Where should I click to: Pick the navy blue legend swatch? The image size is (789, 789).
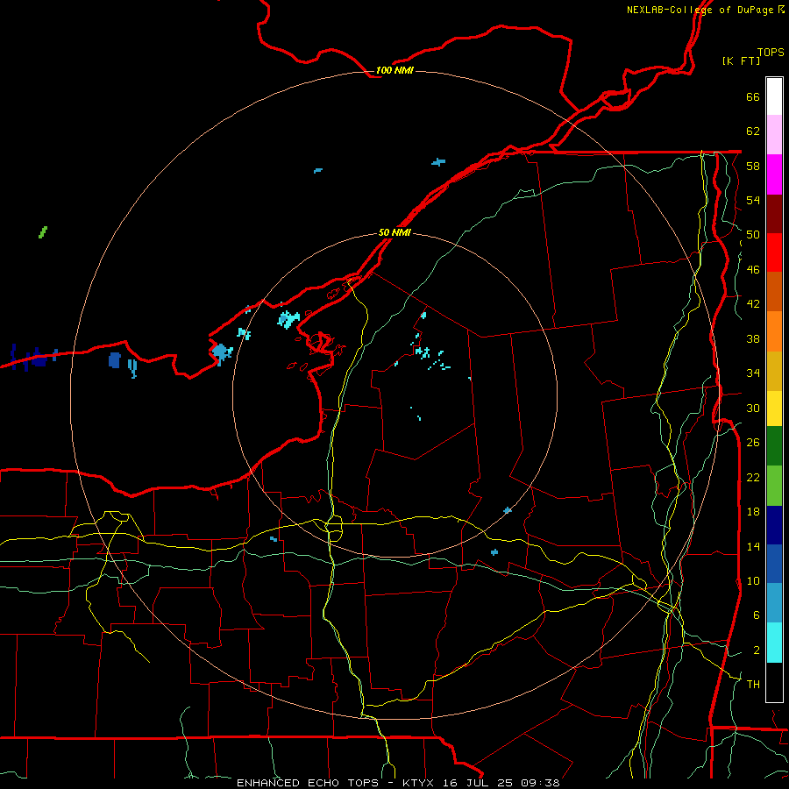[x=774, y=525]
